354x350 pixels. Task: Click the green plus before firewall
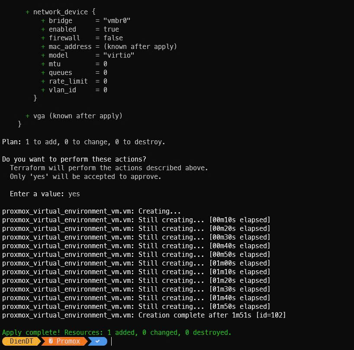coord(43,38)
